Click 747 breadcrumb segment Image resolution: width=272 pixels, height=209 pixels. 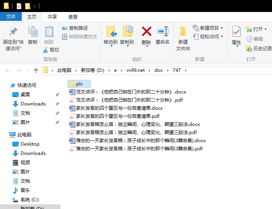pyautogui.click(x=177, y=70)
